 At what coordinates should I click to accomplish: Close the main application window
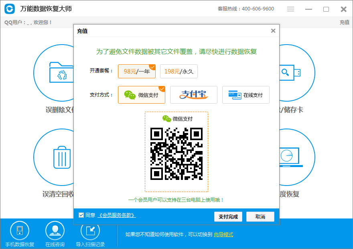coord(343,9)
